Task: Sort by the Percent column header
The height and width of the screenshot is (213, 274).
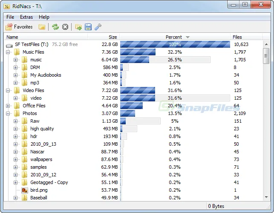Action: tap(175, 37)
